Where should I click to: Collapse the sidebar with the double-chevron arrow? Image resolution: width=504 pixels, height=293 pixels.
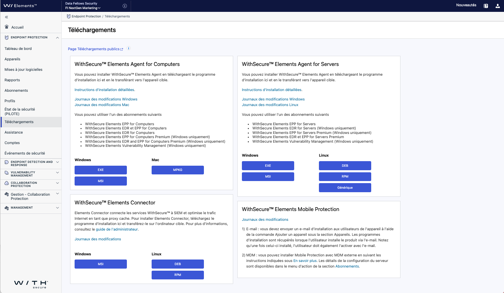[6, 17]
